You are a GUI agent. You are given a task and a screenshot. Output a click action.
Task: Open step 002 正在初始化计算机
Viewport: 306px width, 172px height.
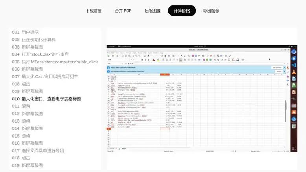tap(34, 40)
